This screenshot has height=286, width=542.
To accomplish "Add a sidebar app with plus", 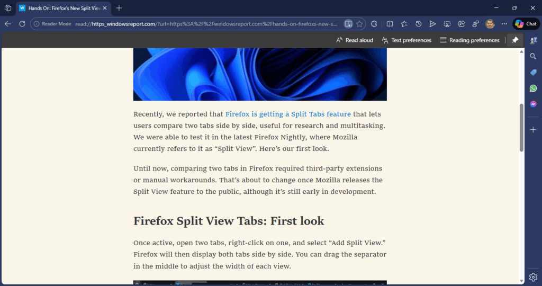I will tap(533, 130).
